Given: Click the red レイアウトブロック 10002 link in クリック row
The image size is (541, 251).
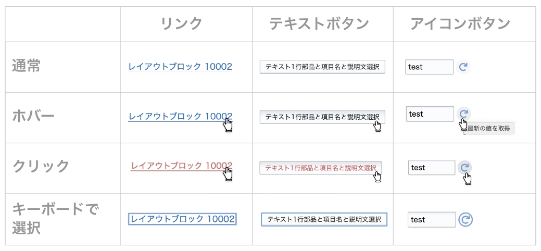Looking at the screenshot, I should 182,166.
